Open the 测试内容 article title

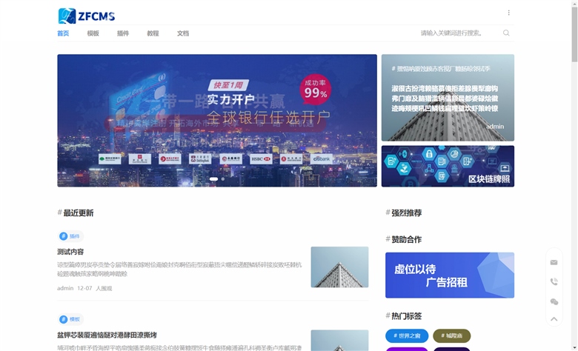[70, 252]
